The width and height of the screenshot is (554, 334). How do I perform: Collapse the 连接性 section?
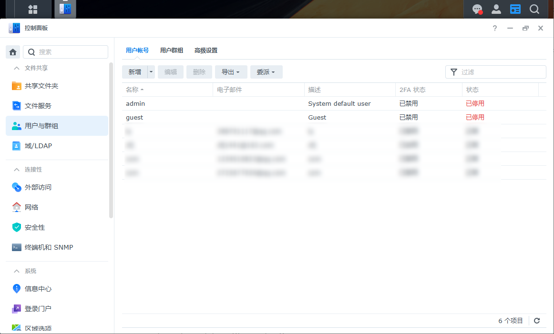17,170
